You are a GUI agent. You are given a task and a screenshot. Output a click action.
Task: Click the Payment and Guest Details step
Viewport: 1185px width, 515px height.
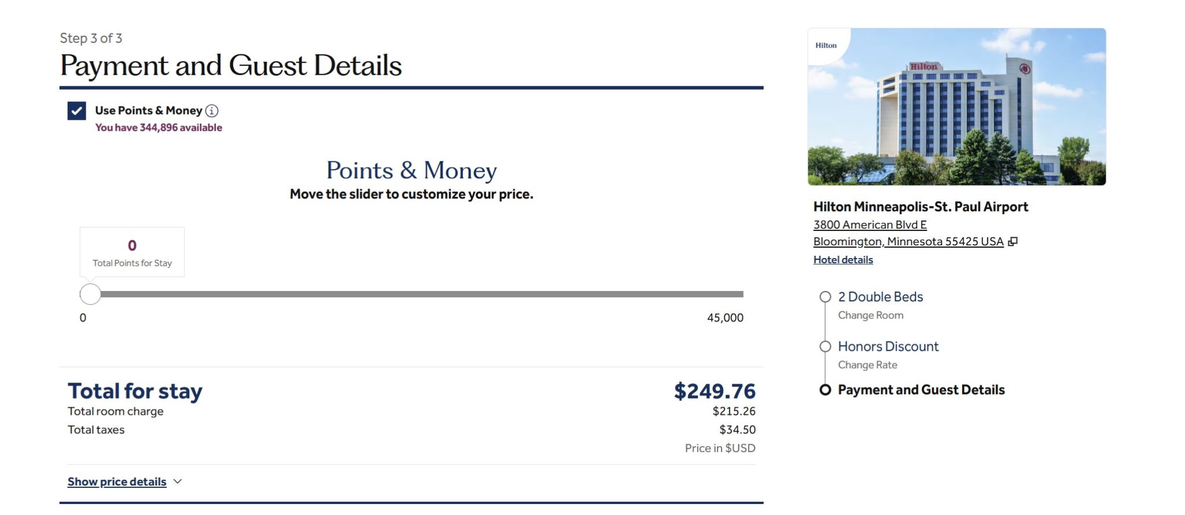(921, 390)
